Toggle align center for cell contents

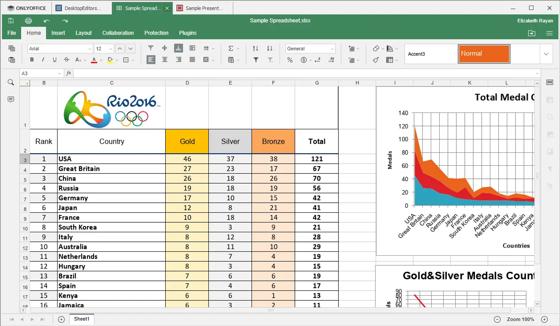pyautogui.click(x=164, y=59)
